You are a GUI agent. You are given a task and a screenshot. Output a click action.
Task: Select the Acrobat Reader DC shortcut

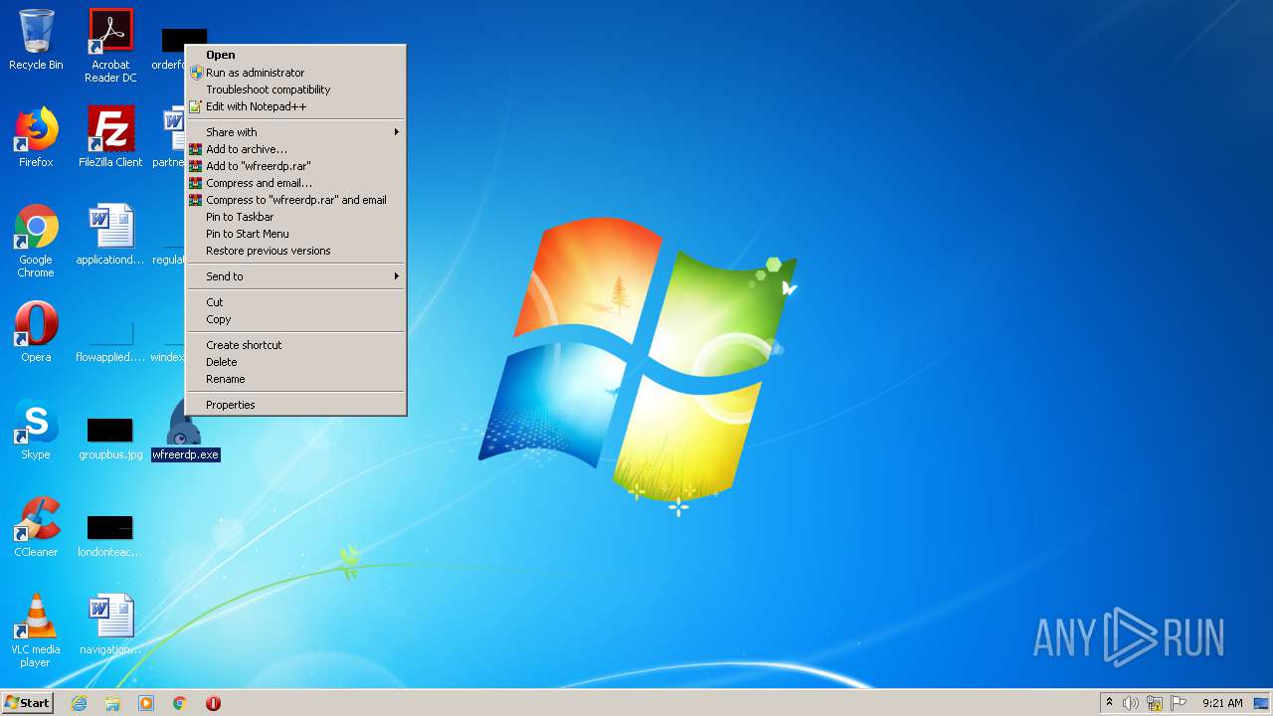coord(110,45)
